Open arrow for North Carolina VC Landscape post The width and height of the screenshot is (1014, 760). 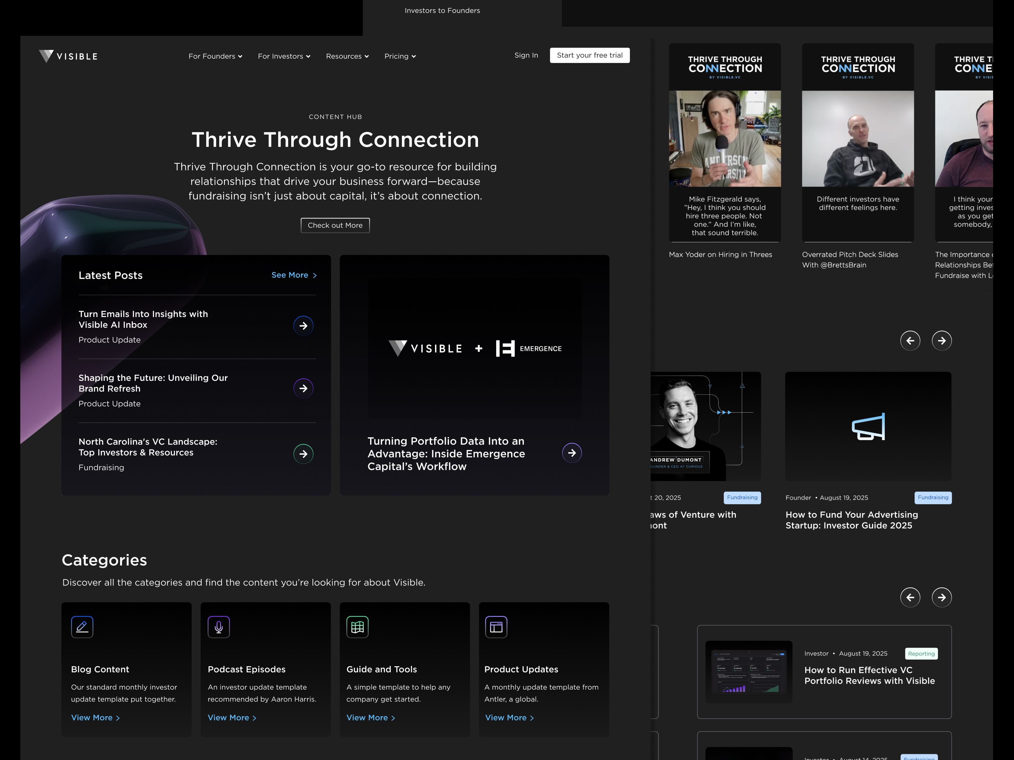coord(303,453)
